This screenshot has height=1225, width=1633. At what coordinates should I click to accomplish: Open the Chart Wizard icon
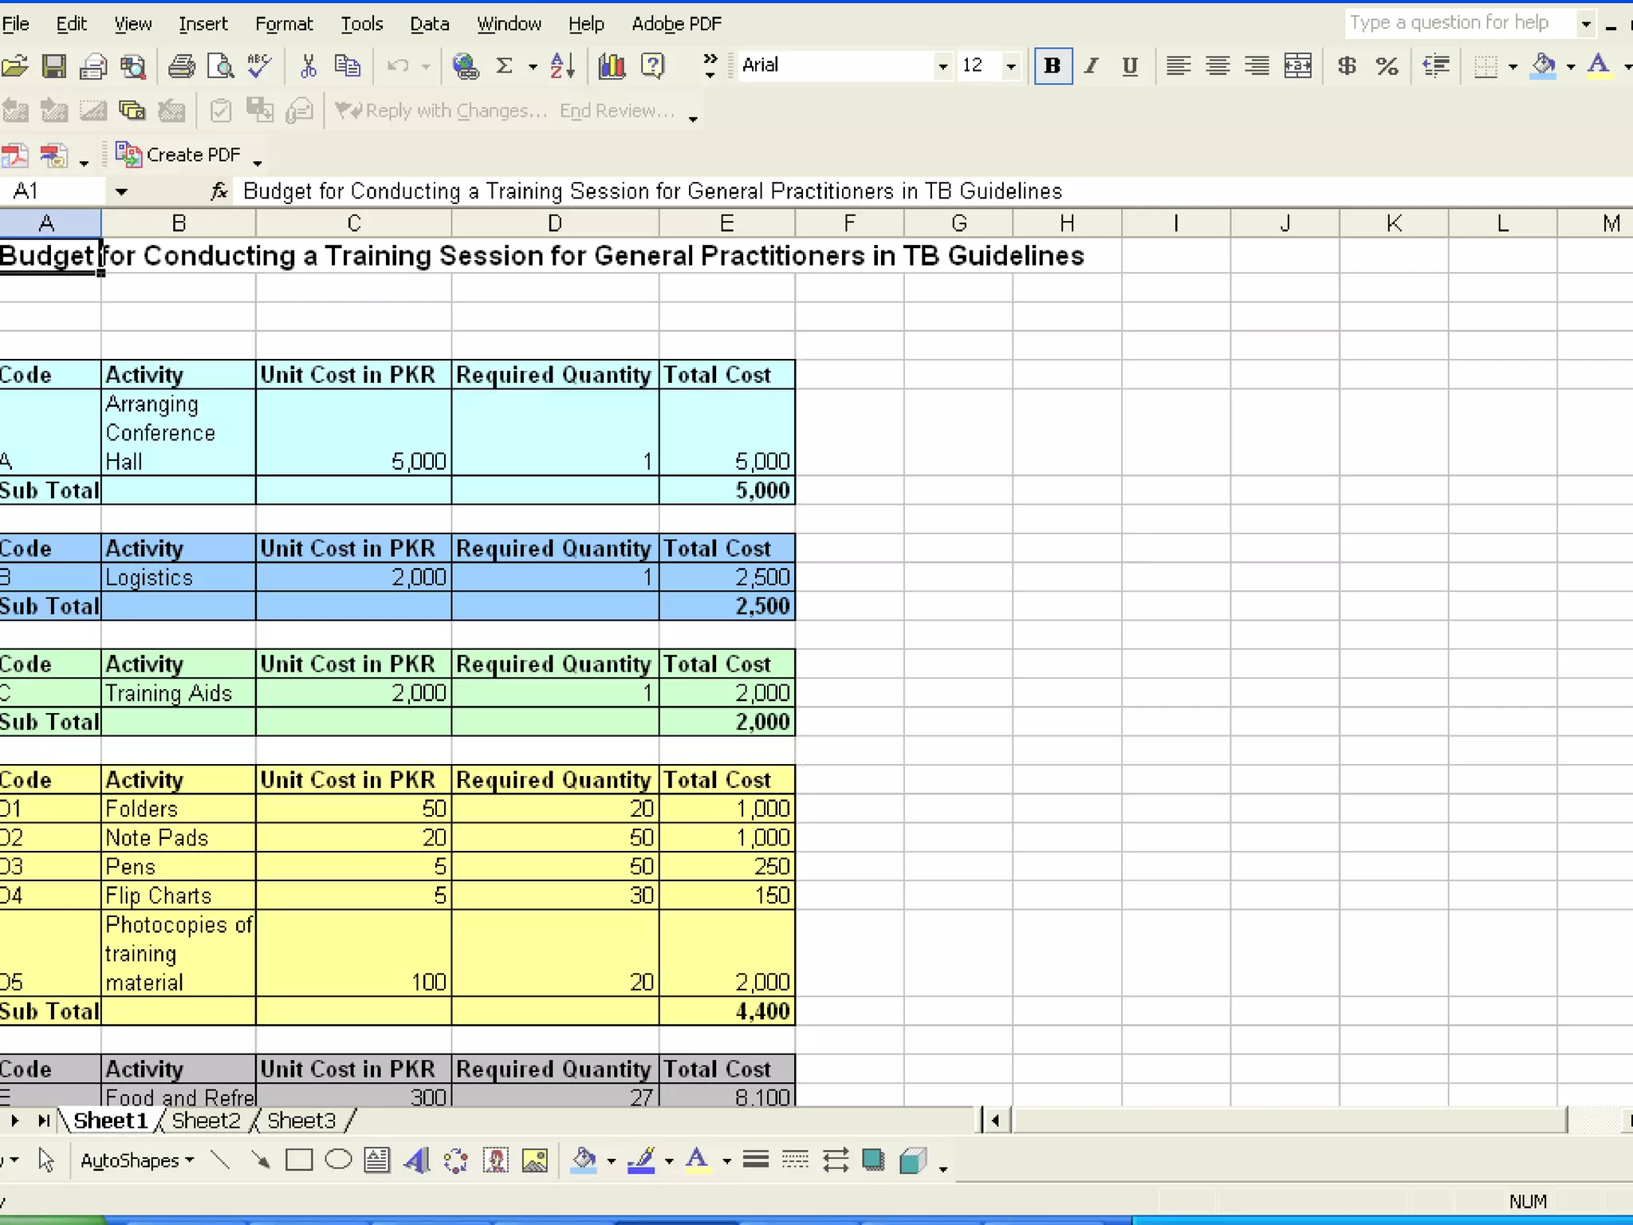[x=612, y=66]
